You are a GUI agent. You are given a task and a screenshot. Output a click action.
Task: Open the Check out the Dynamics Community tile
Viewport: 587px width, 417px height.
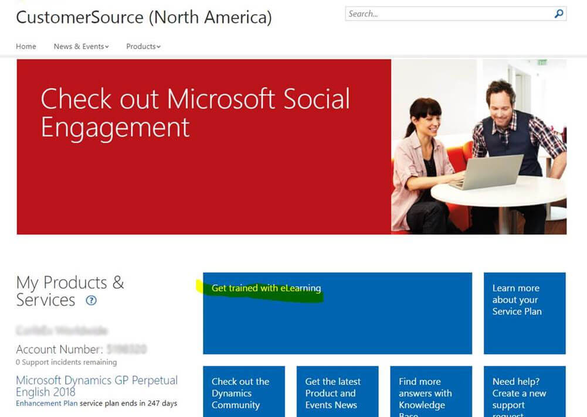(x=244, y=392)
